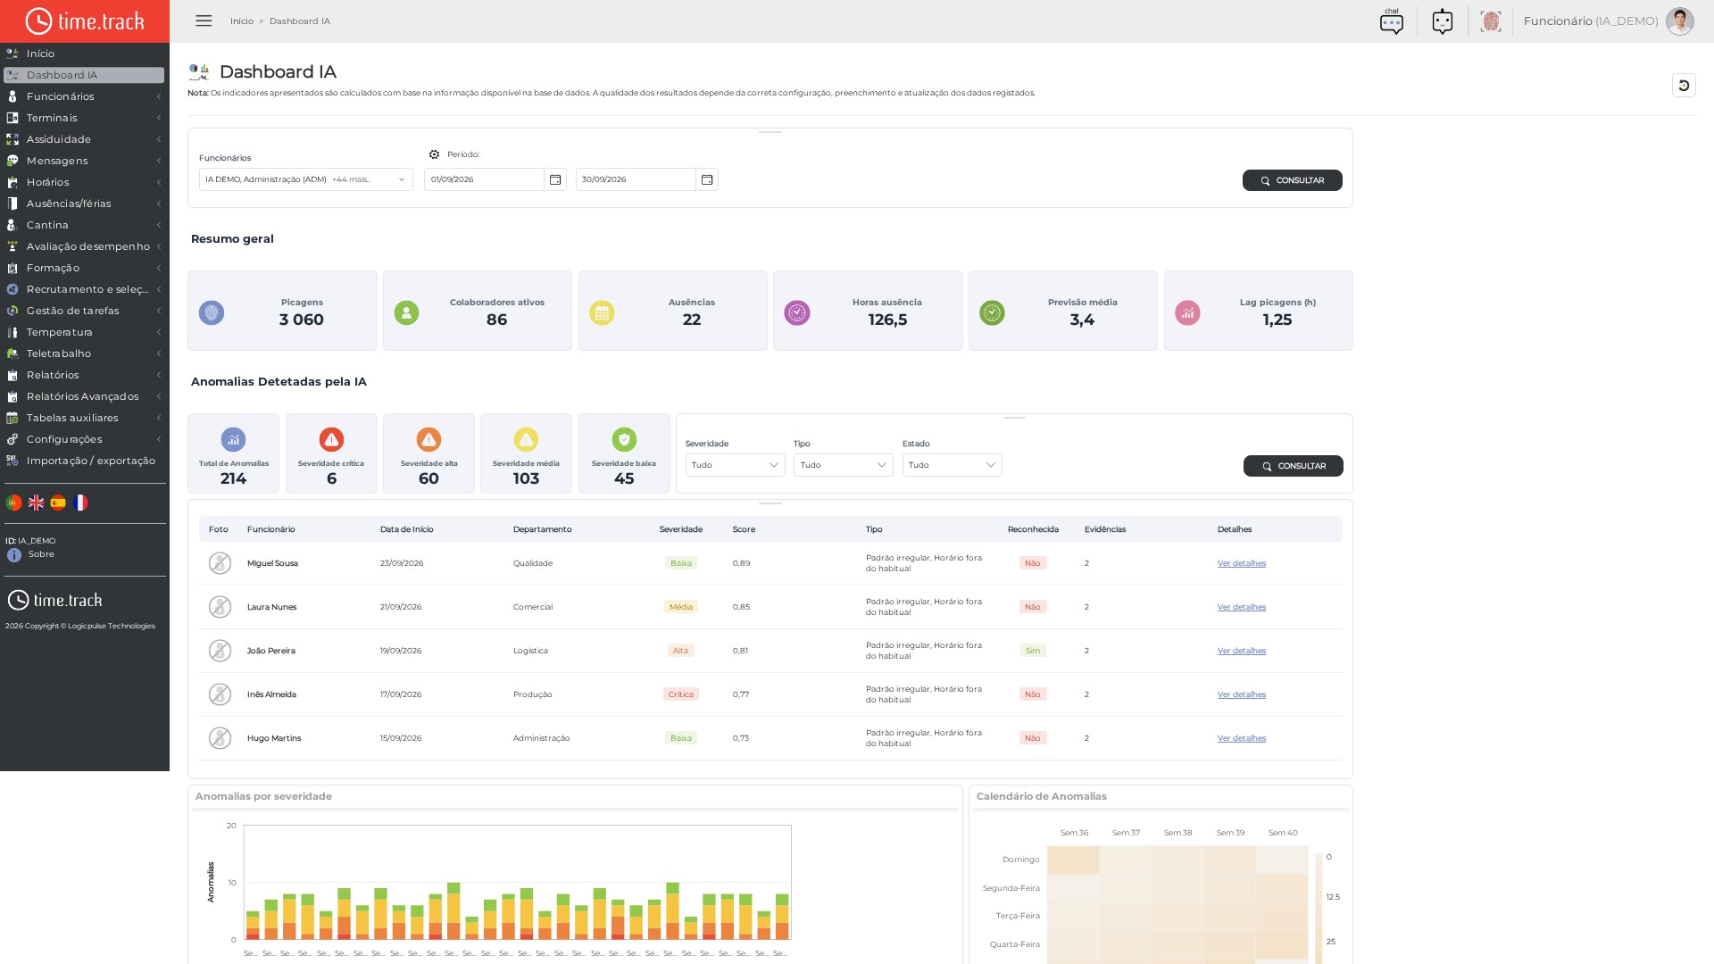
Task: Open Ver detalhes for Inês Almeida
Action: point(1241,694)
